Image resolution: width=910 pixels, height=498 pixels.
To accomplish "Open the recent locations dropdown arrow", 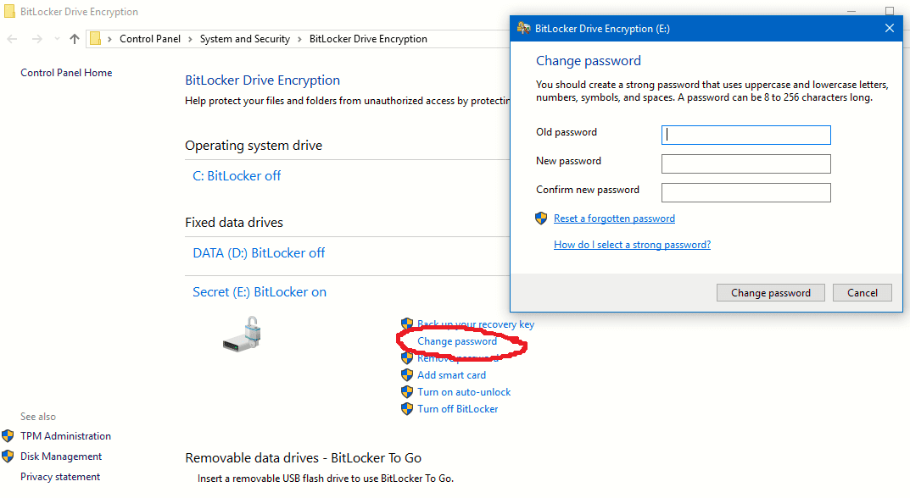I will point(57,39).
